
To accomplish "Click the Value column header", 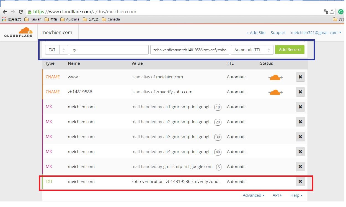I will (137, 63).
